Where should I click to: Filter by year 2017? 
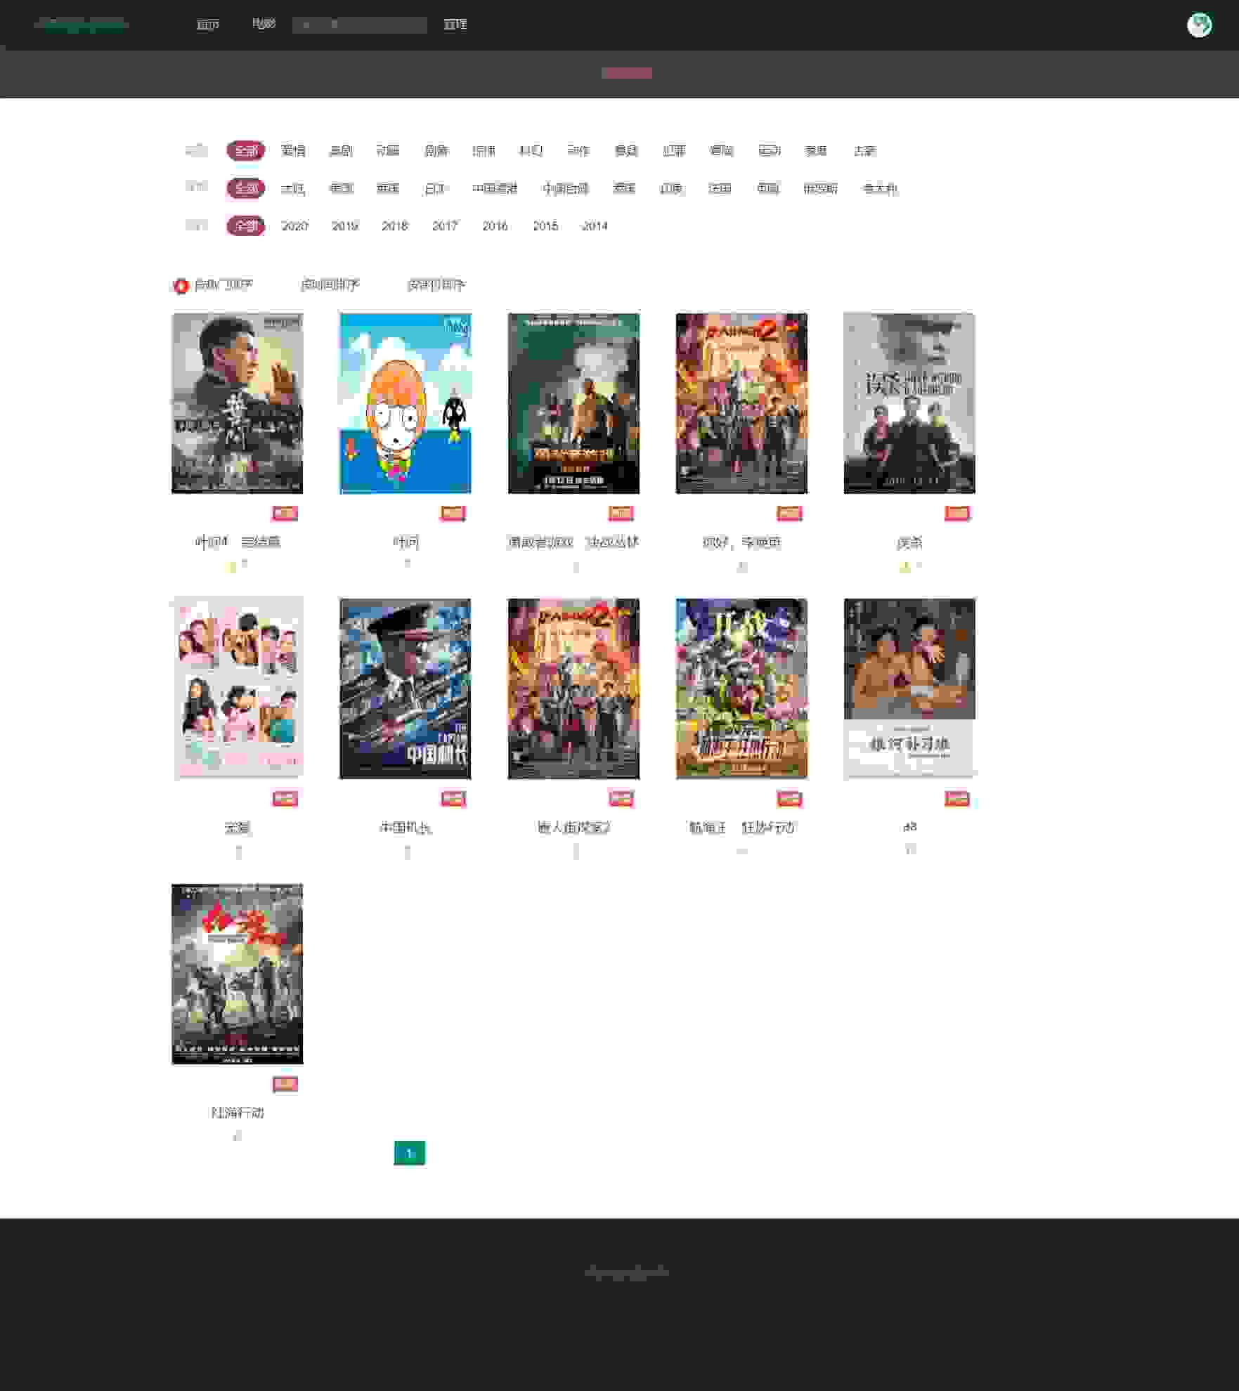tap(445, 226)
